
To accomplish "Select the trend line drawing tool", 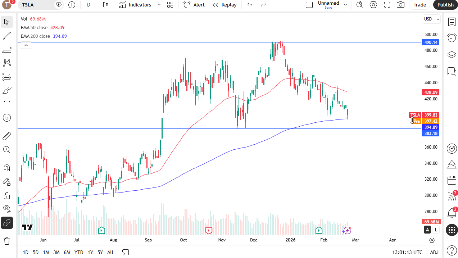I will pos(6,36).
